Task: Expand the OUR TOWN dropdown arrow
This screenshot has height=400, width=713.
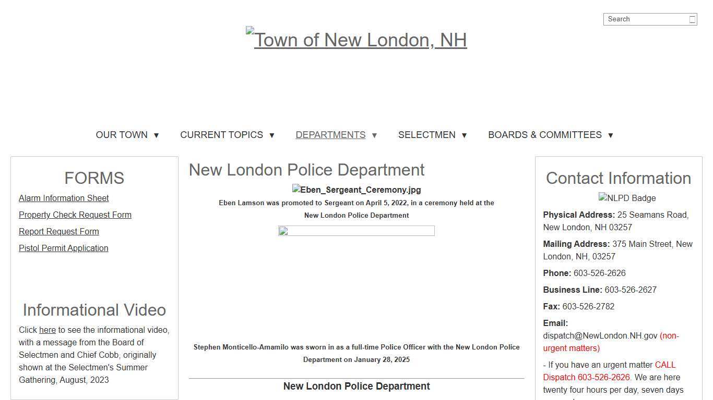Action: 156,135
